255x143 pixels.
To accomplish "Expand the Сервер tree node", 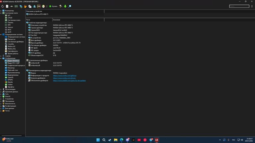I will pyautogui.click(x=1, y=56).
